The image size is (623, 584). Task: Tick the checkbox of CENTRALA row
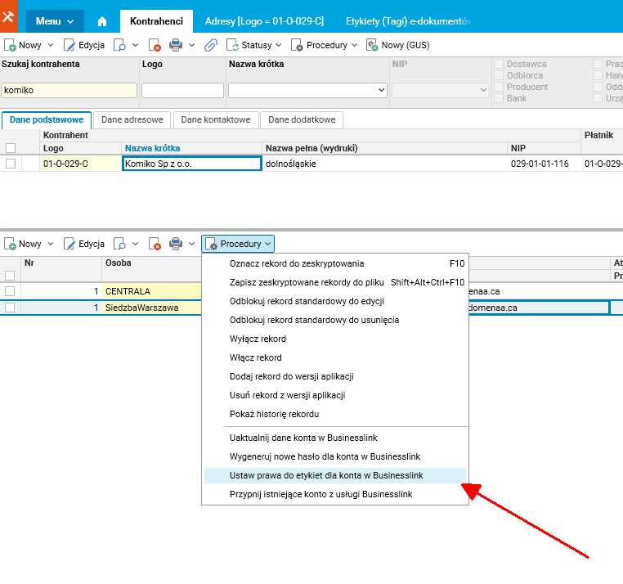click(x=10, y=291)
